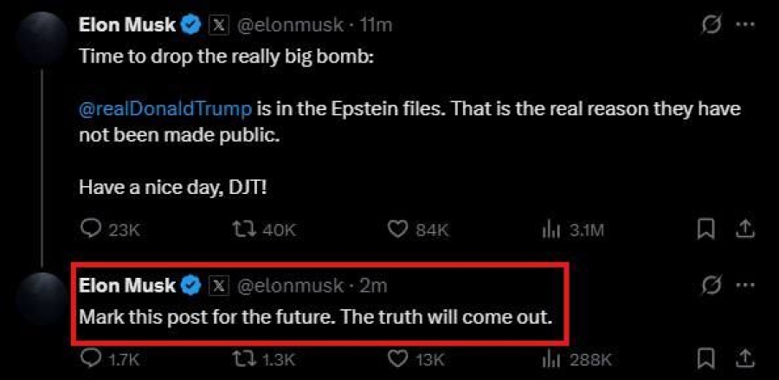The width and height of the screenshot is (779, 380).
Task: Open Elon Musk's profile avatar on first post
Action: (x=42, y=38)
